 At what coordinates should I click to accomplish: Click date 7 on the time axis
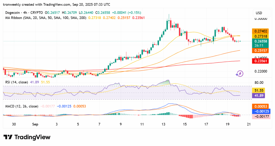99,124
